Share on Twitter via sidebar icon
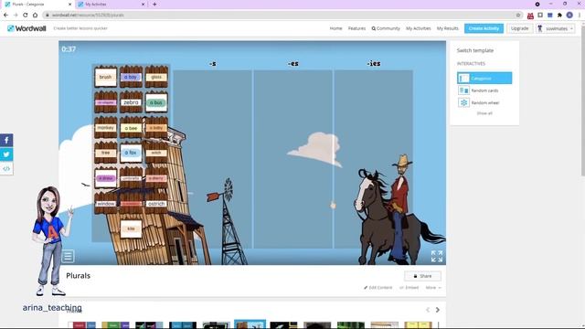The image size is (585, 329). coord(6,154)
